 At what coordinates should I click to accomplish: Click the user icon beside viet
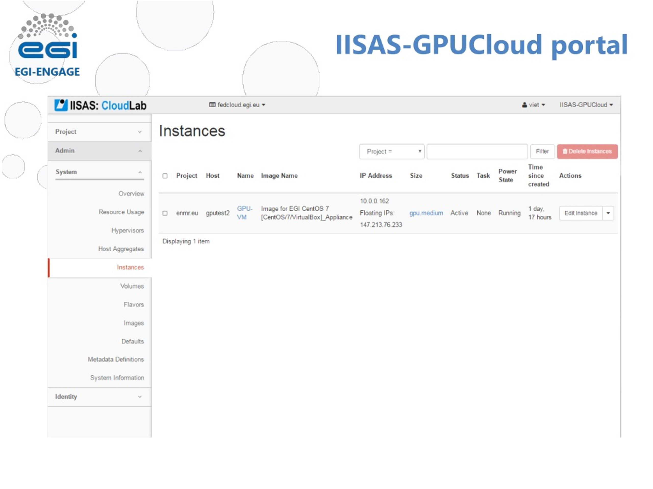[525, 105]
